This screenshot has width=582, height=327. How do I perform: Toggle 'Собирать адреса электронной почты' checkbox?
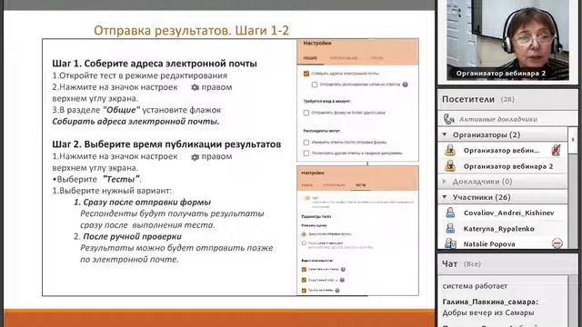[306, 74]
